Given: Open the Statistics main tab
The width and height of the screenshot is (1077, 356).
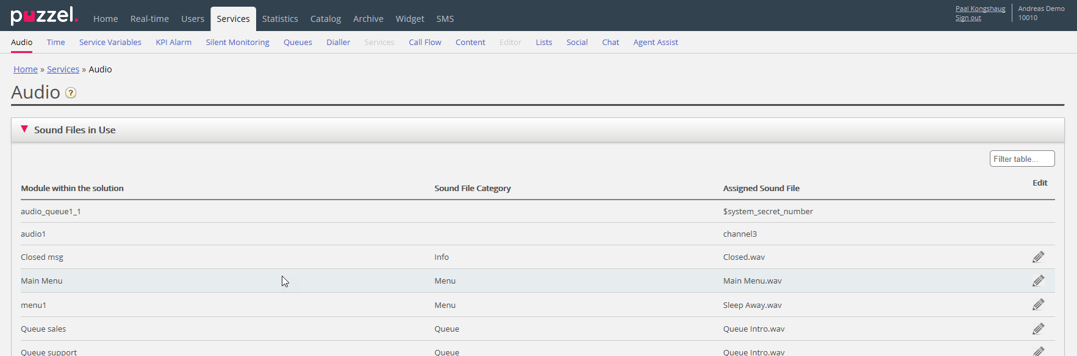Looking at the screenshot, I should (280, 19).
